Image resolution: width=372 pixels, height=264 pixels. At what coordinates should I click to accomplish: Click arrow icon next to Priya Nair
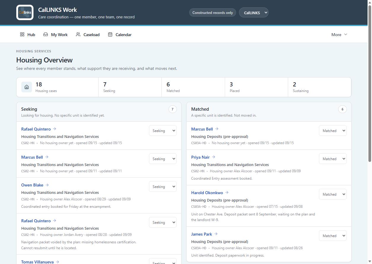pyautogui.click(x=214, y=157)
